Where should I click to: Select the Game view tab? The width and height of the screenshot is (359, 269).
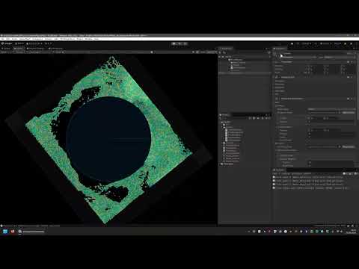19,49
